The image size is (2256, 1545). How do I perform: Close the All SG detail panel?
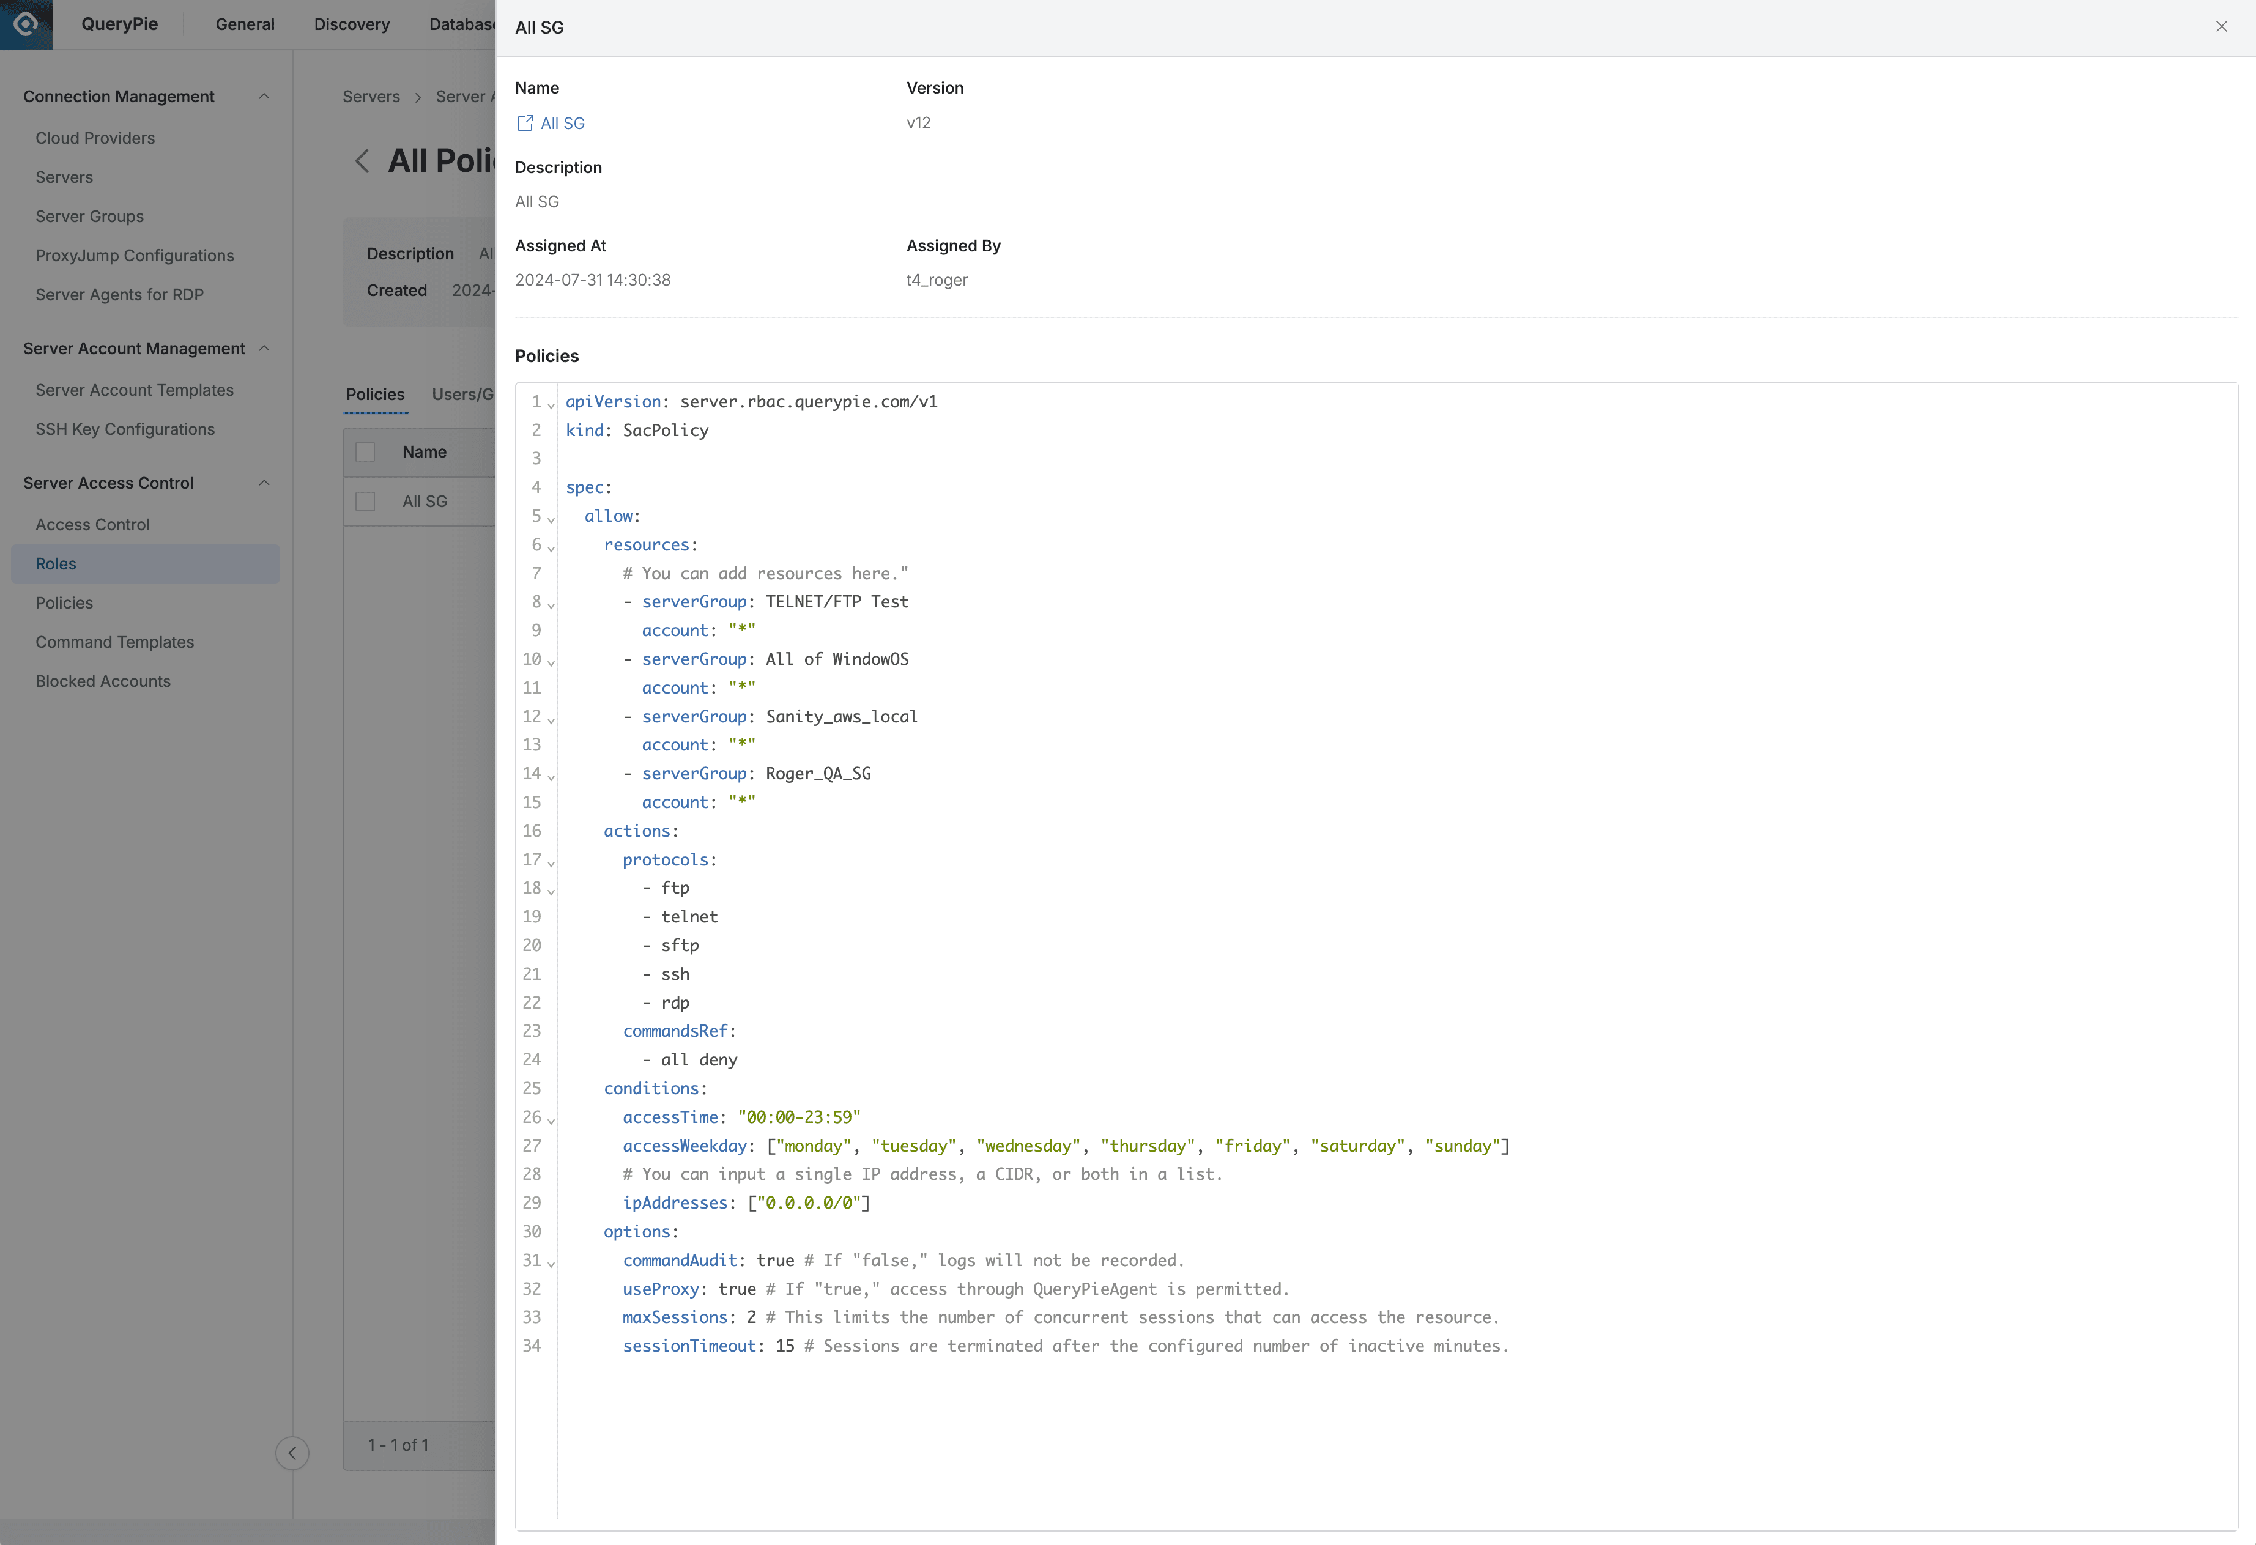pyautogui.click(x=2221, y=27)
